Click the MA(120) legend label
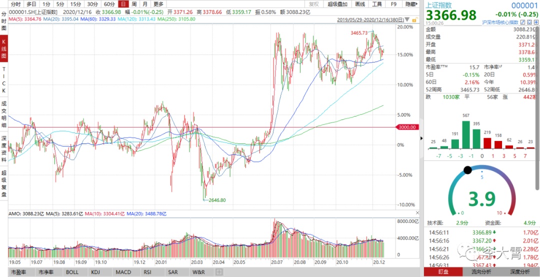The image size is (540, 277). 136,19
